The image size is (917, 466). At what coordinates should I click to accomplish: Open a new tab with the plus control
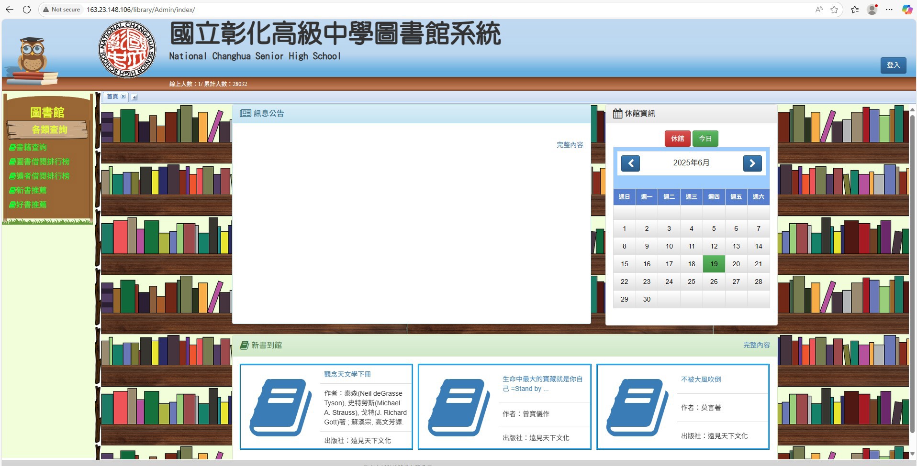click(x=134, y=97)
